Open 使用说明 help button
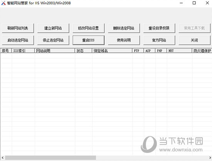The width and height of the screenshot is (212, 161). click(x=124, y=40)
